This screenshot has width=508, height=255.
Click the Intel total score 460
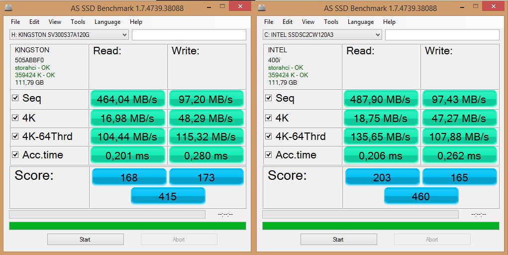[x=421, y=196]
